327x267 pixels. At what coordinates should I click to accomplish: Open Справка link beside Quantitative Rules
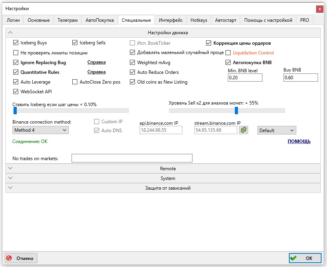[96, 72]
